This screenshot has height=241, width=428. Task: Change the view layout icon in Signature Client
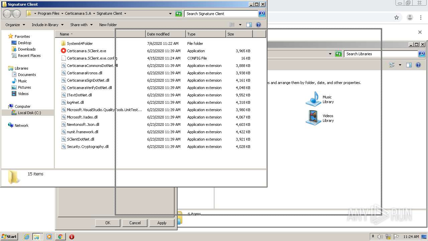click(232, 25)
